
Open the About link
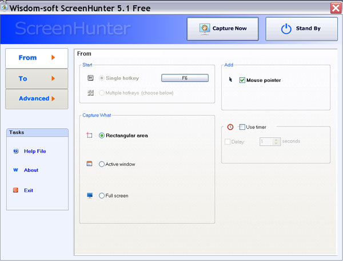pos(31,170)
